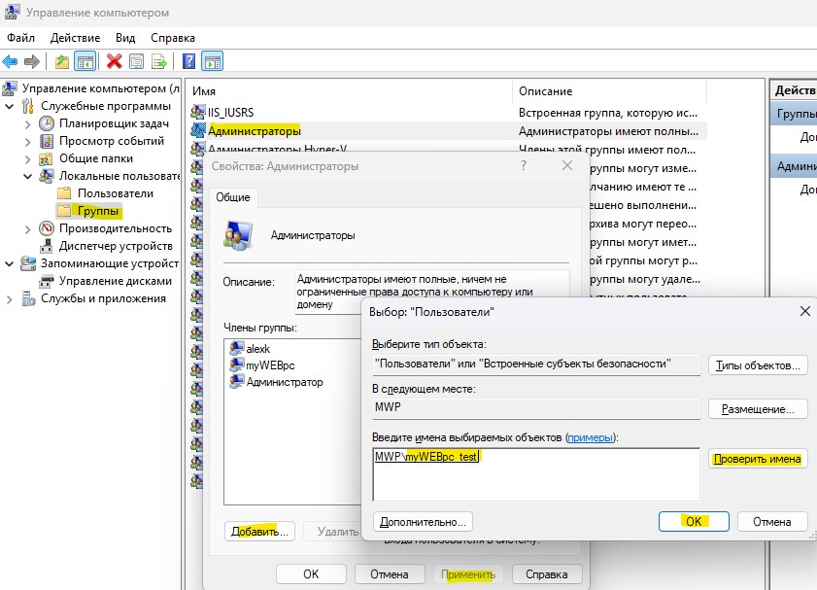The width and height of the screenshot is (817, 590).
Task: Click the Описание text field in properties
Action: point(431,292)
